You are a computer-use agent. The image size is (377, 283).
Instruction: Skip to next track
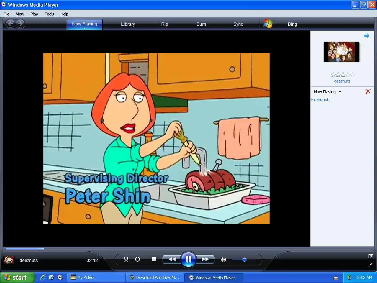[x=205, y=259]
